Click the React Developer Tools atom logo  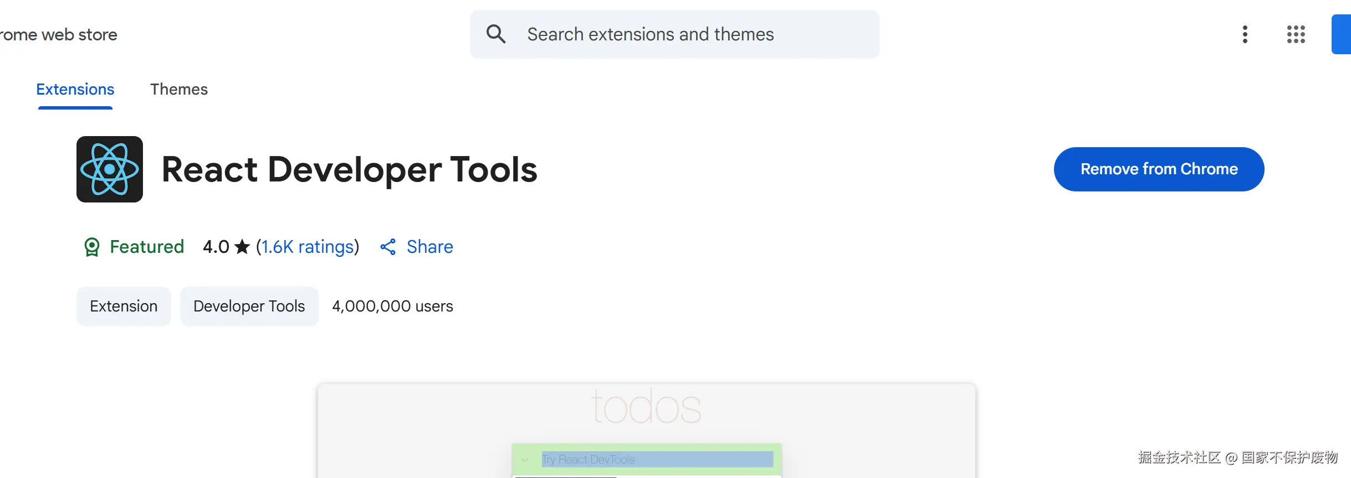[110, 169]
